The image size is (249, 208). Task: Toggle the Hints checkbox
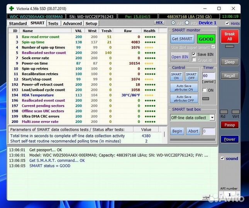(227, 23)
